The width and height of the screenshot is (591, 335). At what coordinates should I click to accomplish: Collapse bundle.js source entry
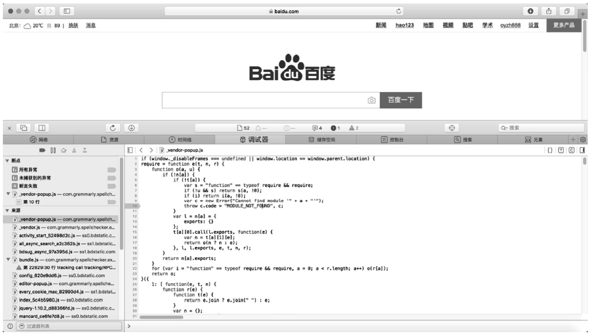coord(8,260)
